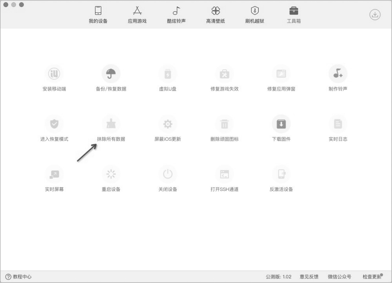The width and height of the screenshot is (392, 283).
Task: Click the 删除顽固图标 trash icon
Action: click(224, 124)
